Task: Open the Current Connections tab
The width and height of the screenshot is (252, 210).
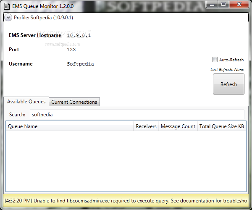Action: 74,102
